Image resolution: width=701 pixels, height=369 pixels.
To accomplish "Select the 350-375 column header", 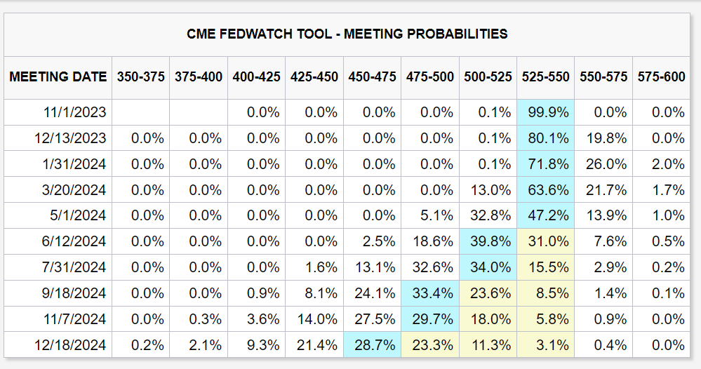I will pyautogui.click(x=141, y=76).
